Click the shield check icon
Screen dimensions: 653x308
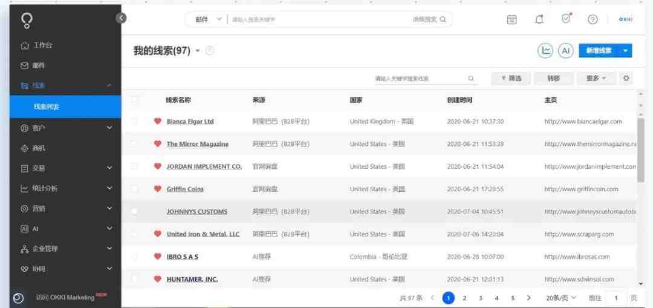566,19
